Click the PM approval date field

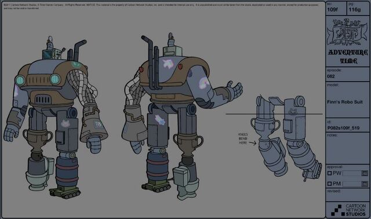(352, 184)
